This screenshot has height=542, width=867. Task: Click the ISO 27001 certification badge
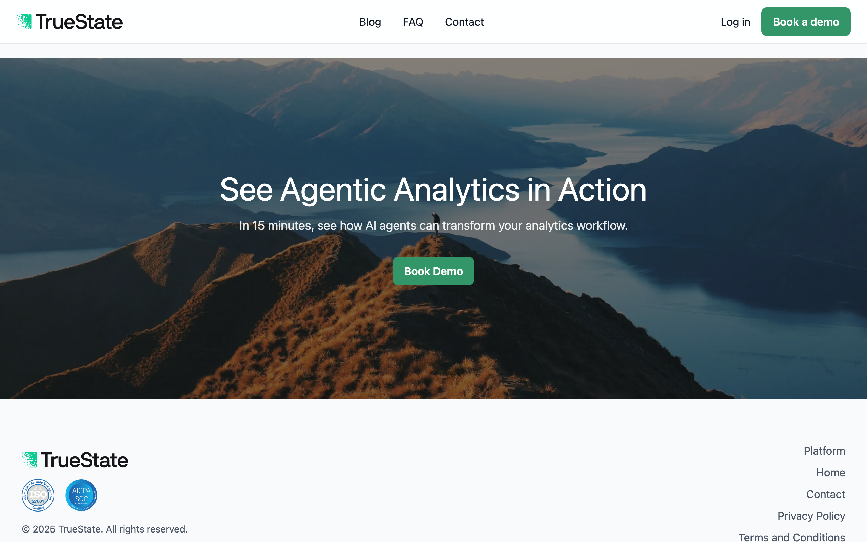(x=38, y=495)
